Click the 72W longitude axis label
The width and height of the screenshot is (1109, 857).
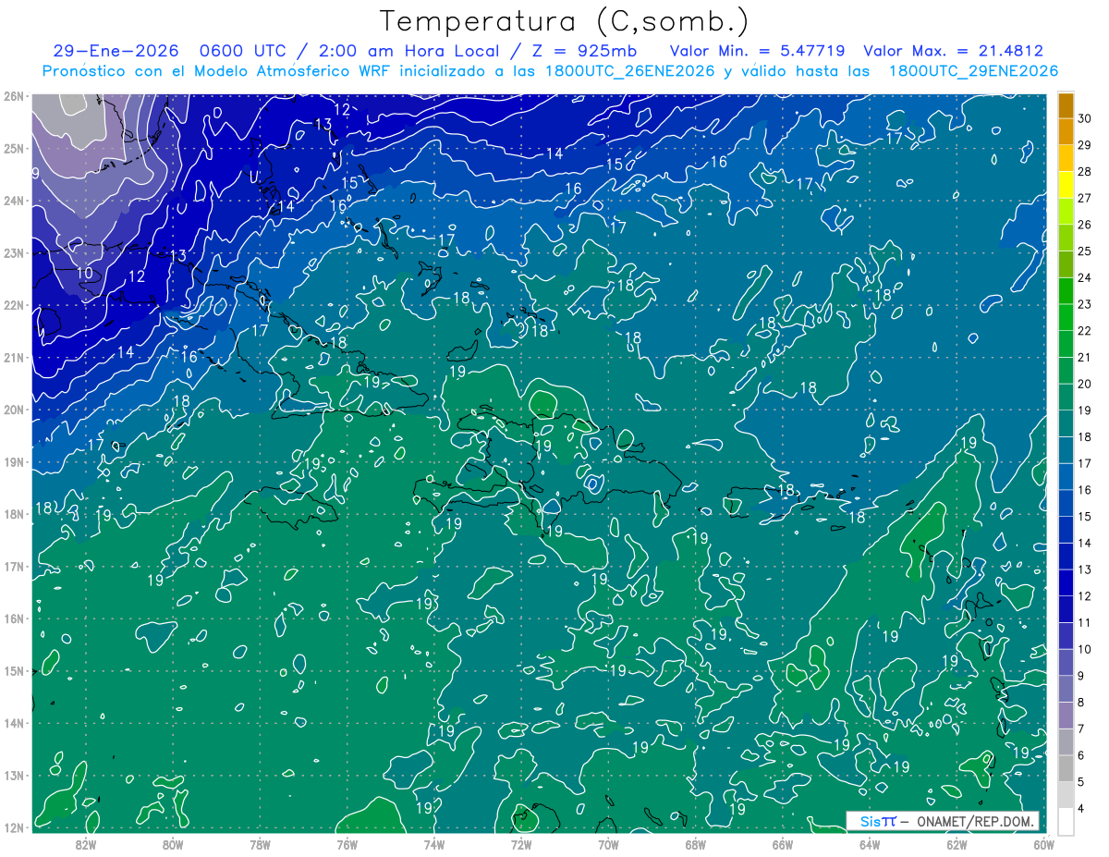point(521,843)
